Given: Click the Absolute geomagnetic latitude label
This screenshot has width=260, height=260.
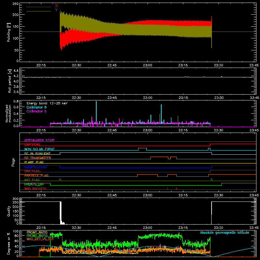Looking at the screenshot, I should [225, 232].
